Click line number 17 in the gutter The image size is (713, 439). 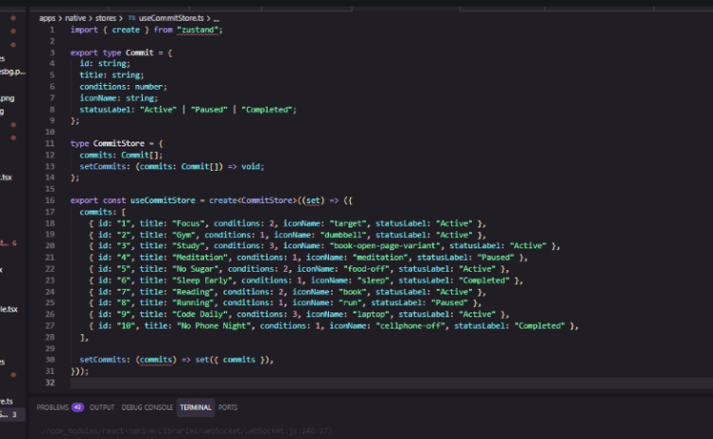pyautogui.click(x=50, y=212)
